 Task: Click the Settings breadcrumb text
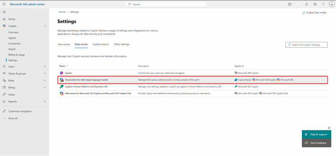74,12
